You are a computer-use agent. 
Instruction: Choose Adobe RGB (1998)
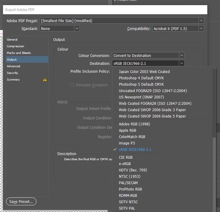click(x=162, y=124)
